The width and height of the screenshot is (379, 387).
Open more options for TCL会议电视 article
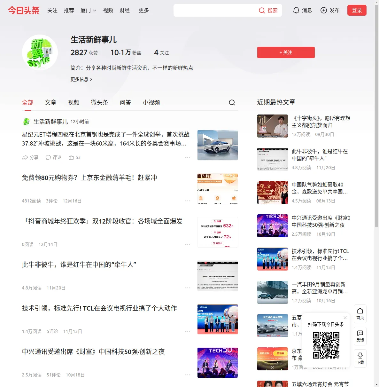(x=188, y=331)
